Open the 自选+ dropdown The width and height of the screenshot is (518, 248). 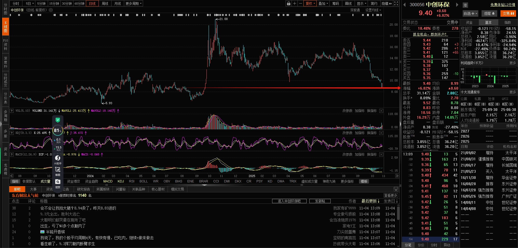pos(470,13)
